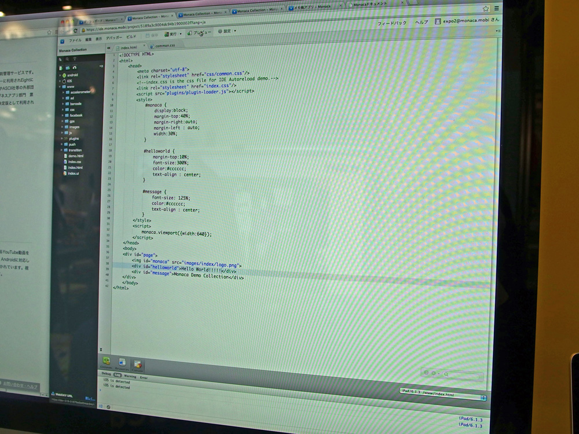579x434 pixels.
Task: Select the Debug console filter
Action: click(106, 374)
